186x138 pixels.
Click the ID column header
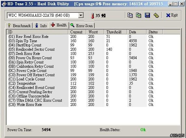[37, 32]
